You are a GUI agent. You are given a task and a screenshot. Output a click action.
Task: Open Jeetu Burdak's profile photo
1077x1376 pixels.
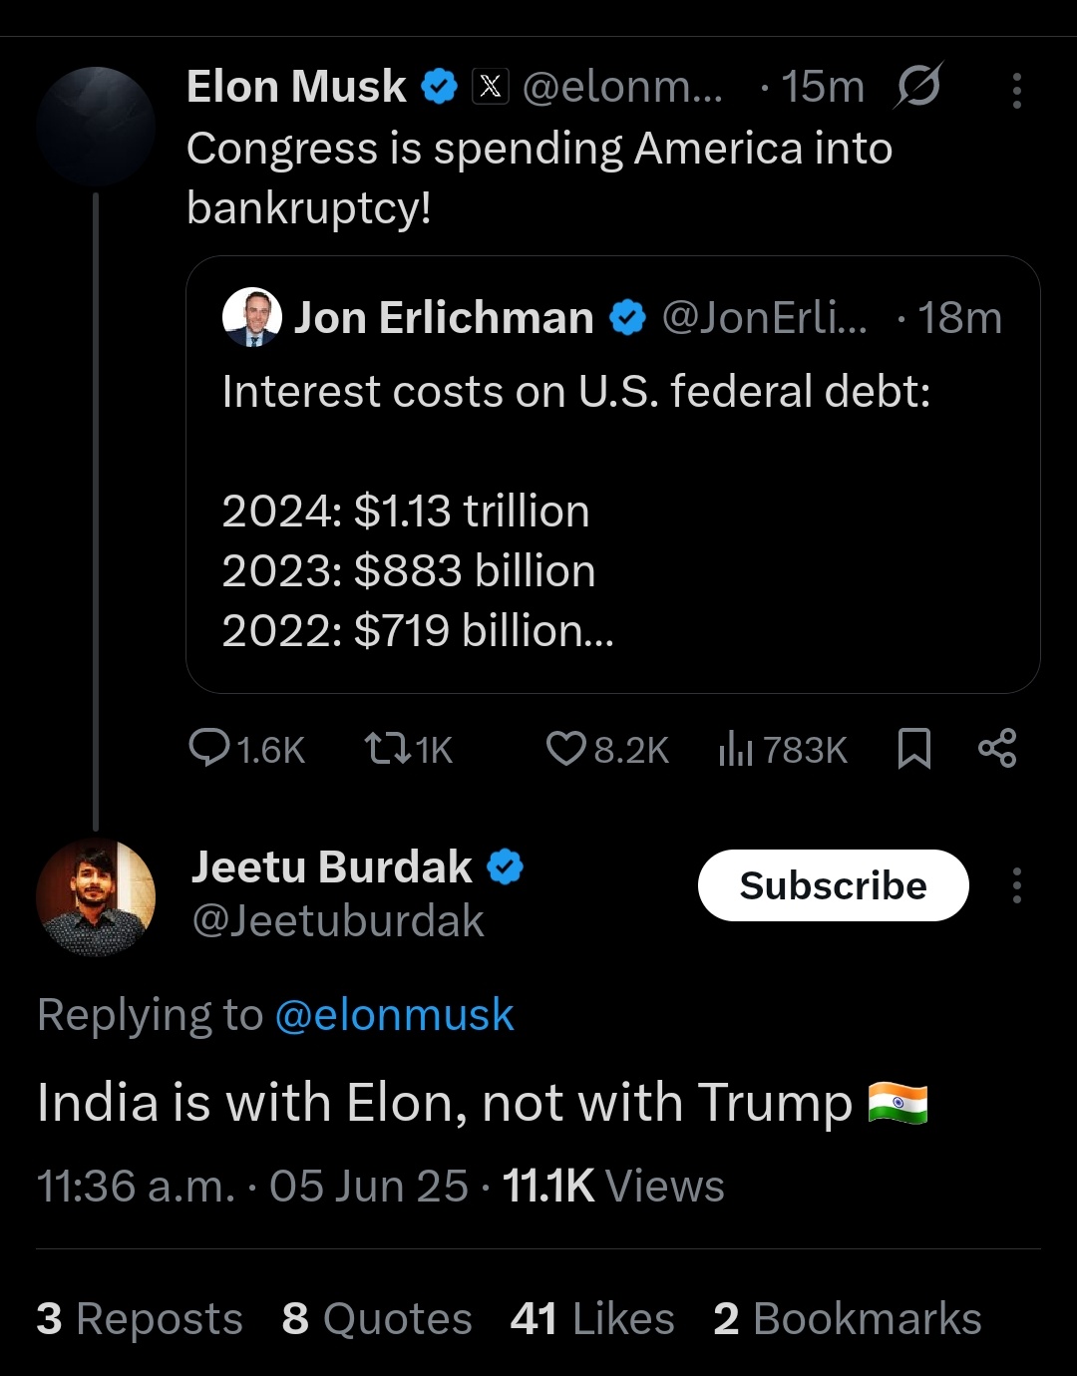[x=96, y=897]
